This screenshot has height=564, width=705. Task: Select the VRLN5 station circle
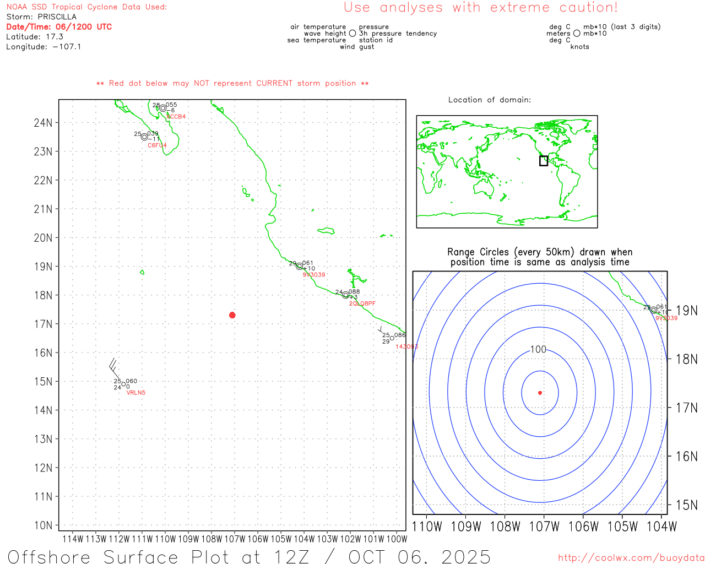coord(123,384)
